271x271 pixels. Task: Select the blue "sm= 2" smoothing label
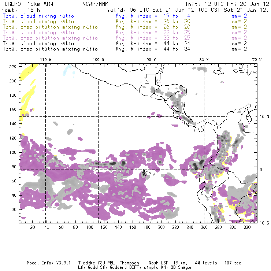pos(239,16)
